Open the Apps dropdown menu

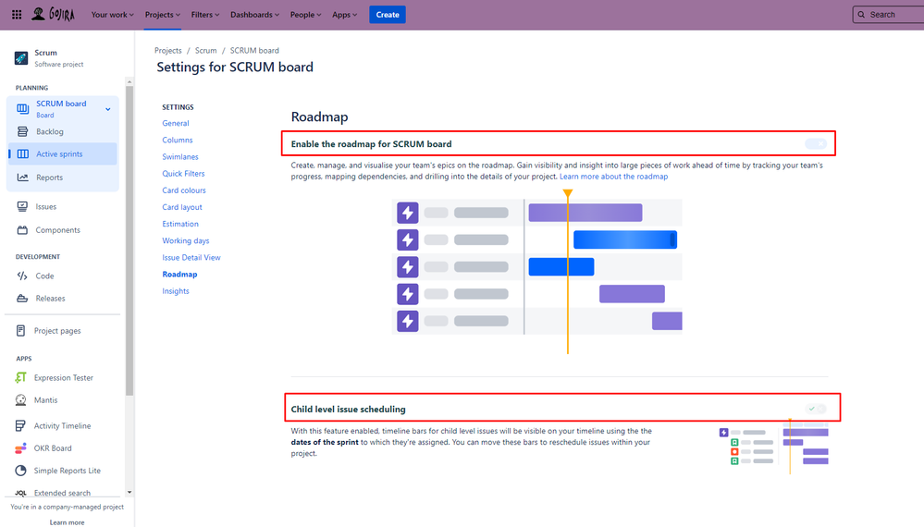(344, 15)
